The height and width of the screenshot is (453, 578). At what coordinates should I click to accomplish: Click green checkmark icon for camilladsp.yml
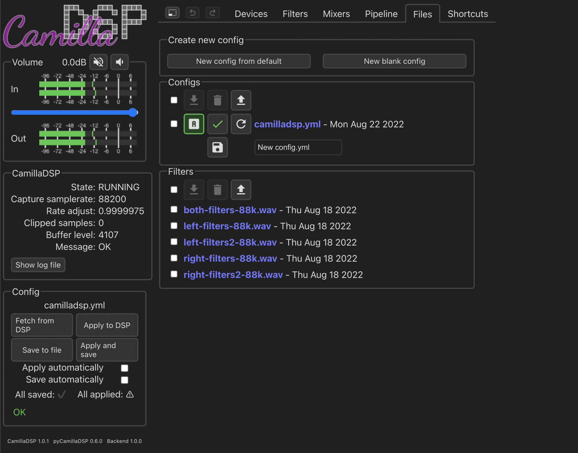click(x=217, y=124)
